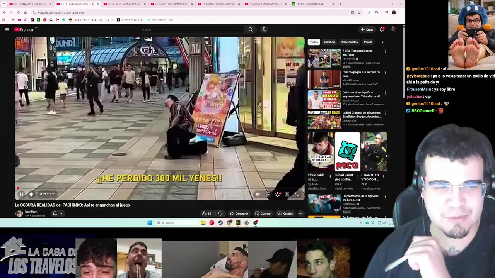Show hidden system tray icons
495x278 pixels.
[x=360, y=223]
